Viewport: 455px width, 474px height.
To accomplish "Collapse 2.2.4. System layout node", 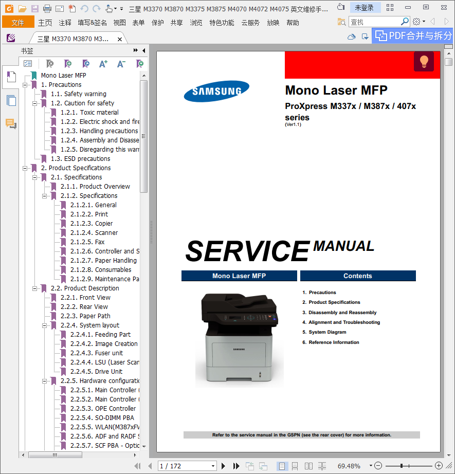I will pyautogui.click(x=44, y=325).
